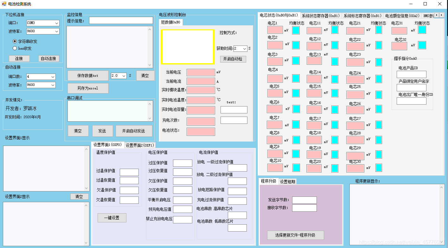Screen dimensions: 448x248
Task: Click the 一键设置 button
Action: pyautogui.click(x=112, y=218)
